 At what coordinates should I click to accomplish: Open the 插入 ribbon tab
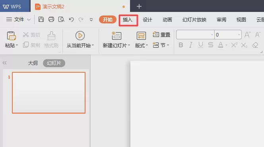point(128,20)
